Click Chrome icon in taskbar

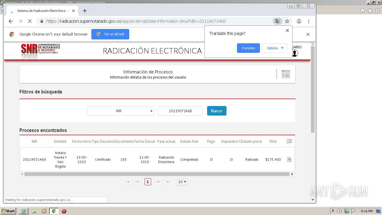(54, 211)
